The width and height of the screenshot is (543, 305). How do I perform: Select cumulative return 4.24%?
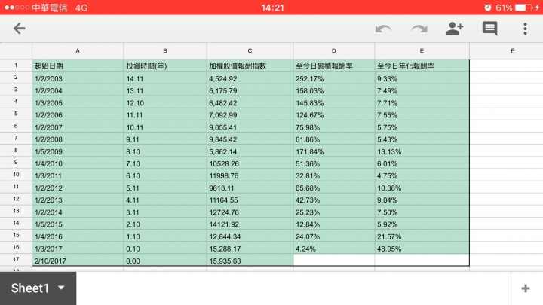click(334, 248)
